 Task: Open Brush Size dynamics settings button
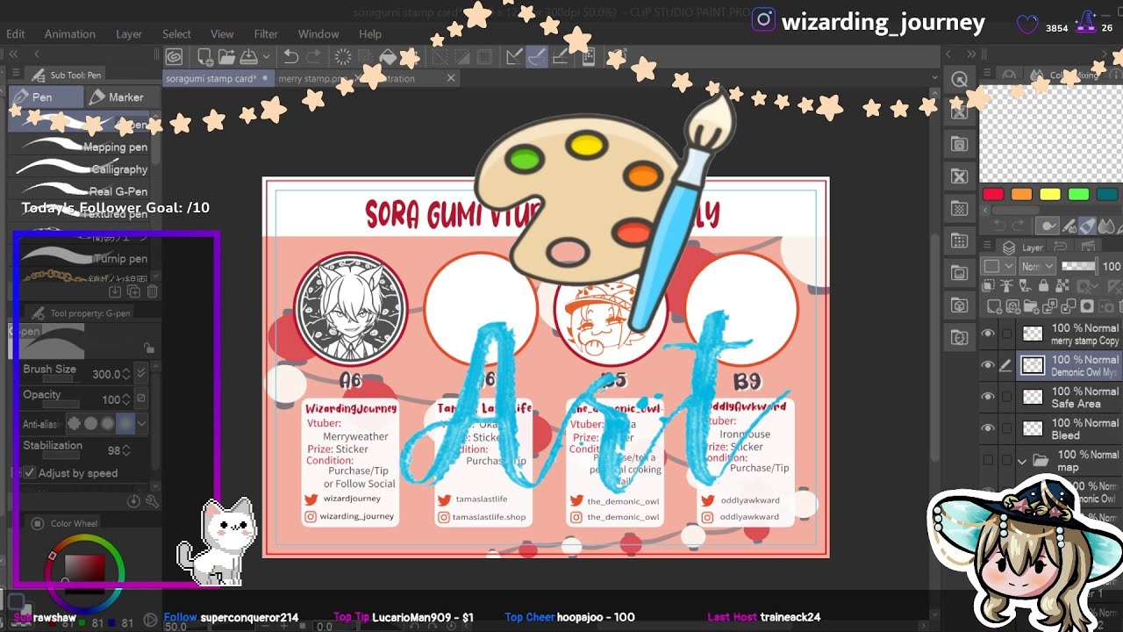pos(141,374)
